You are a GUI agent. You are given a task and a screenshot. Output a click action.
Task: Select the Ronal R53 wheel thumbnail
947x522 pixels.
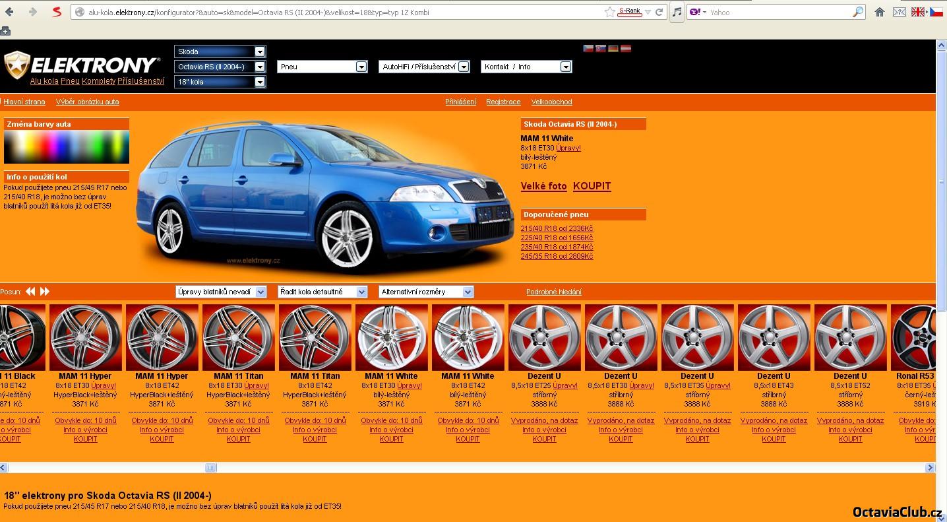(913, 338)
